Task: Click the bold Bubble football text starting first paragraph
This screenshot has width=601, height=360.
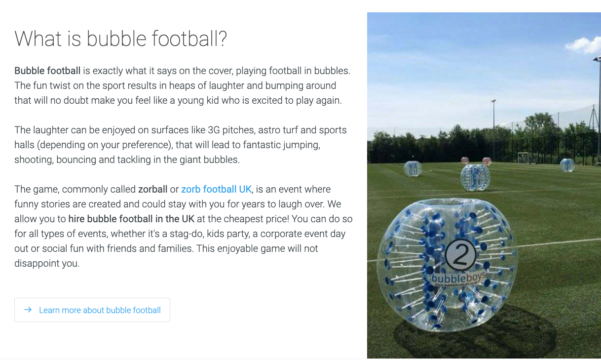Action: coord(47,71)
